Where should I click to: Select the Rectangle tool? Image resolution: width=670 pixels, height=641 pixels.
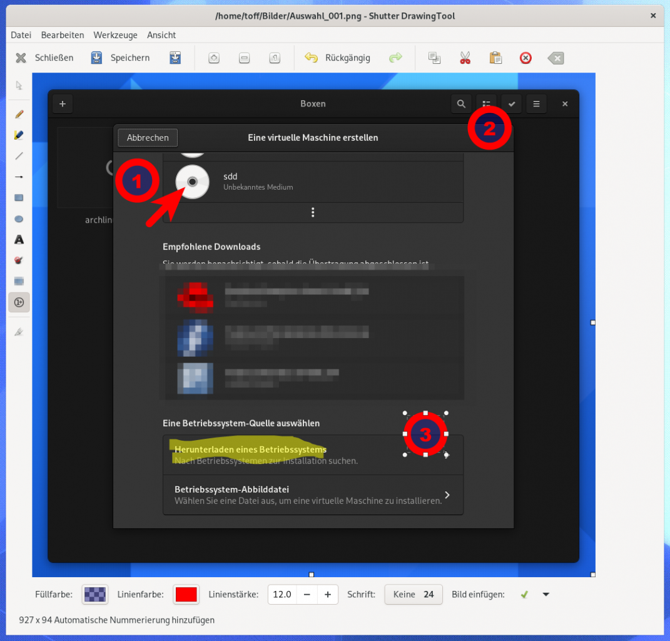[19, 197]
